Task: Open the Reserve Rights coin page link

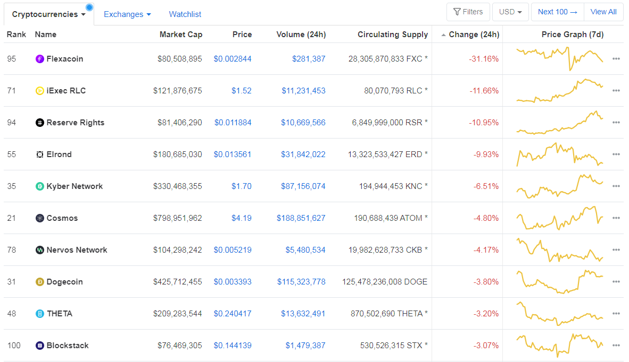Action: pyautogui.click(x=76, y=123)
